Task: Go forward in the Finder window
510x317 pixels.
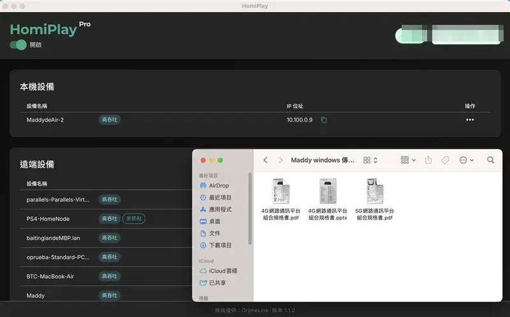Action: click(280, 160)
